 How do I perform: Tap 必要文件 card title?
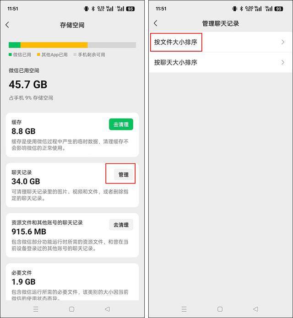pyautogui.click(x=22, y=273)
